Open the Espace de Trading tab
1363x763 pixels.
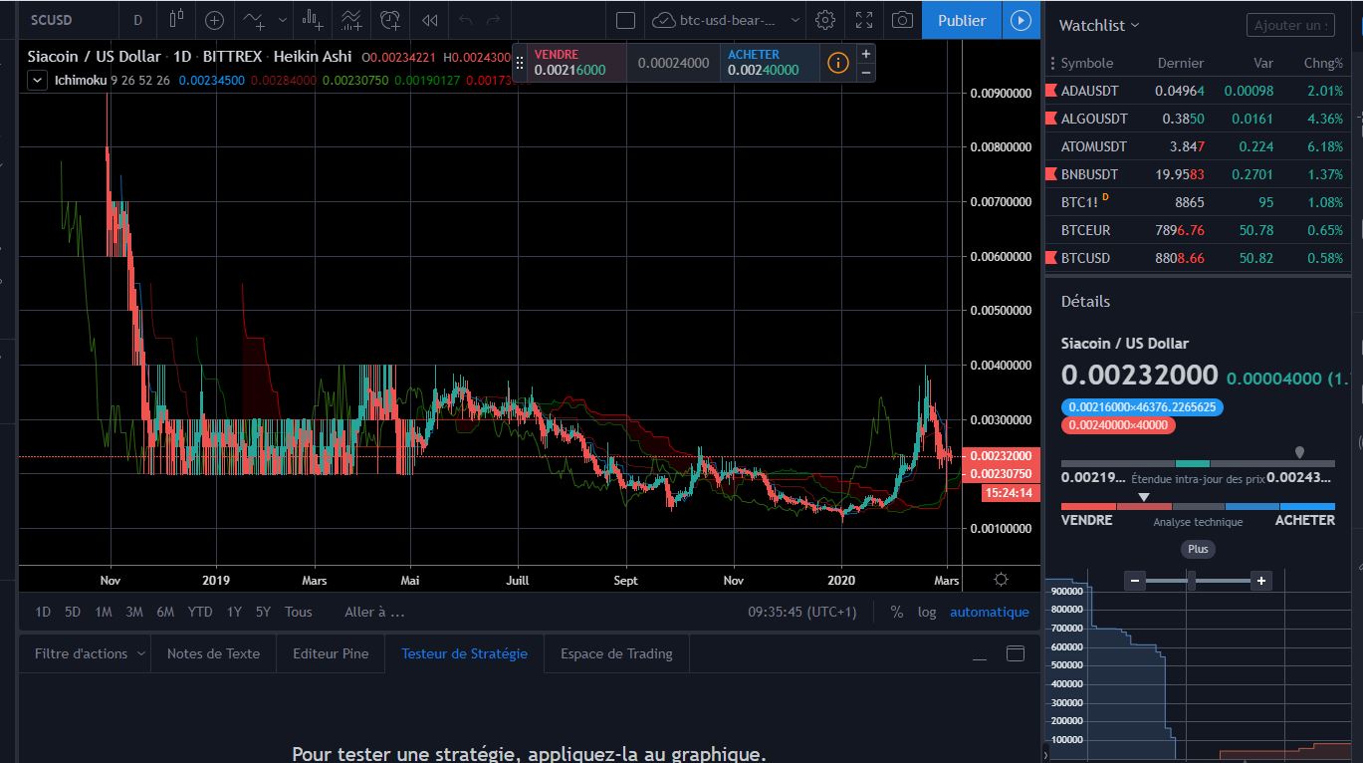[615, 652]
